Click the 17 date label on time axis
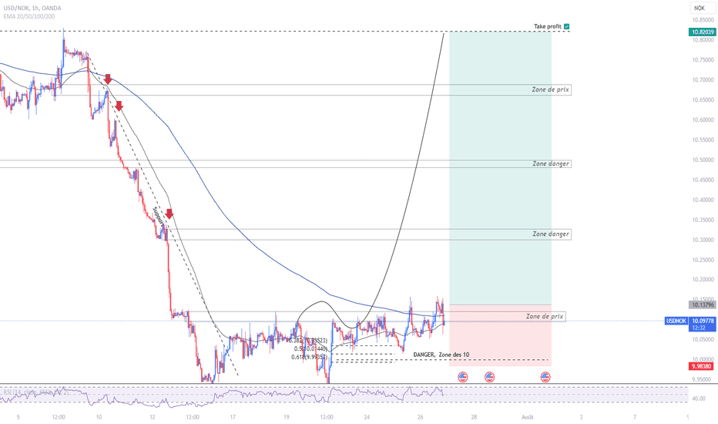This screenshot has height=424, width=718. pos(233,417)
